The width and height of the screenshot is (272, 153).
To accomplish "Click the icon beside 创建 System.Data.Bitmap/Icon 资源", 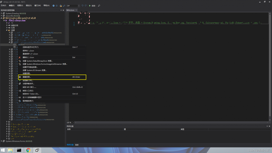I will (x=20, y=61).
